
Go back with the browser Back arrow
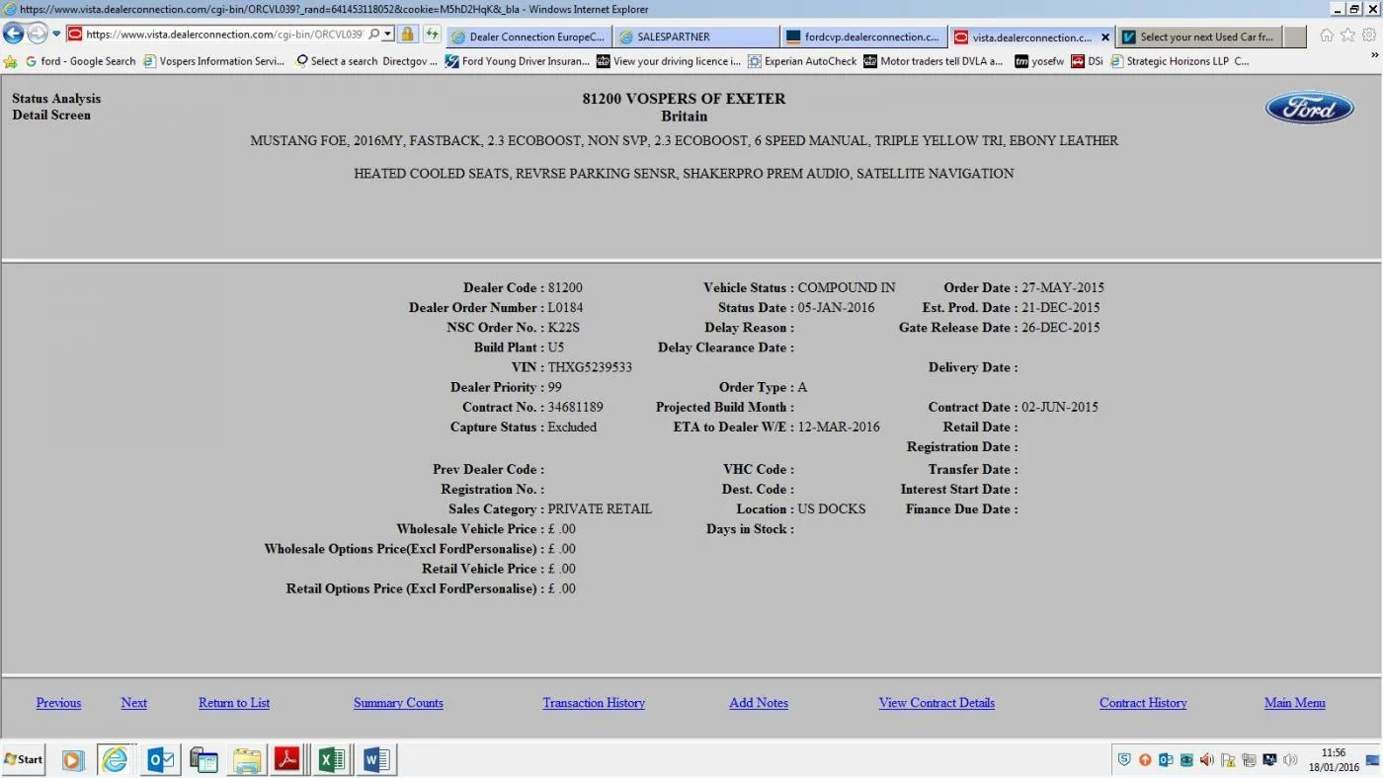(13, 34)
